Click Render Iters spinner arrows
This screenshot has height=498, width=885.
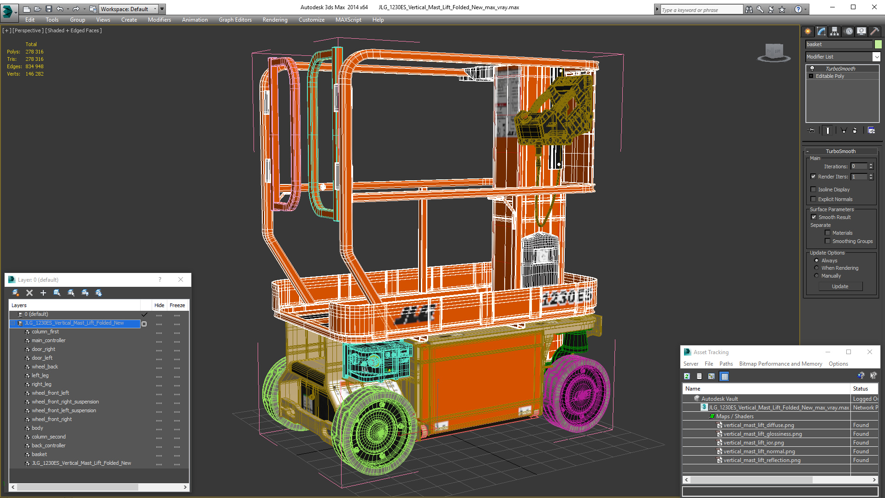tap(871, 177)
